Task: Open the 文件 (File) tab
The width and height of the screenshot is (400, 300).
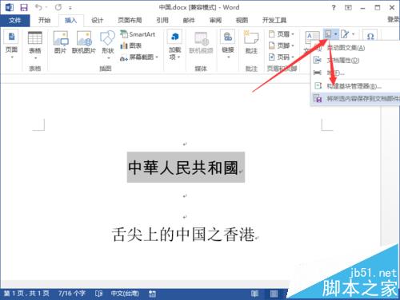Action: tap(14, 21)
